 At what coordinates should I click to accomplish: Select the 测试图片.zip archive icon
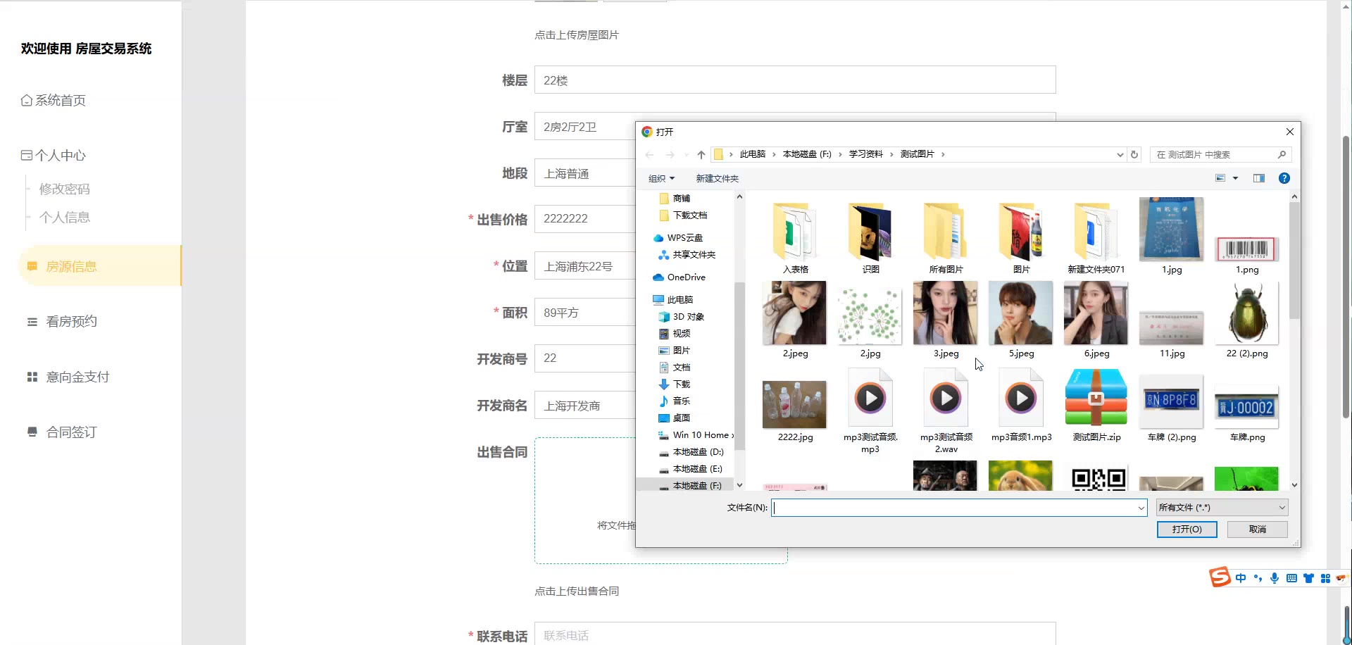[x=1096, y=399]
